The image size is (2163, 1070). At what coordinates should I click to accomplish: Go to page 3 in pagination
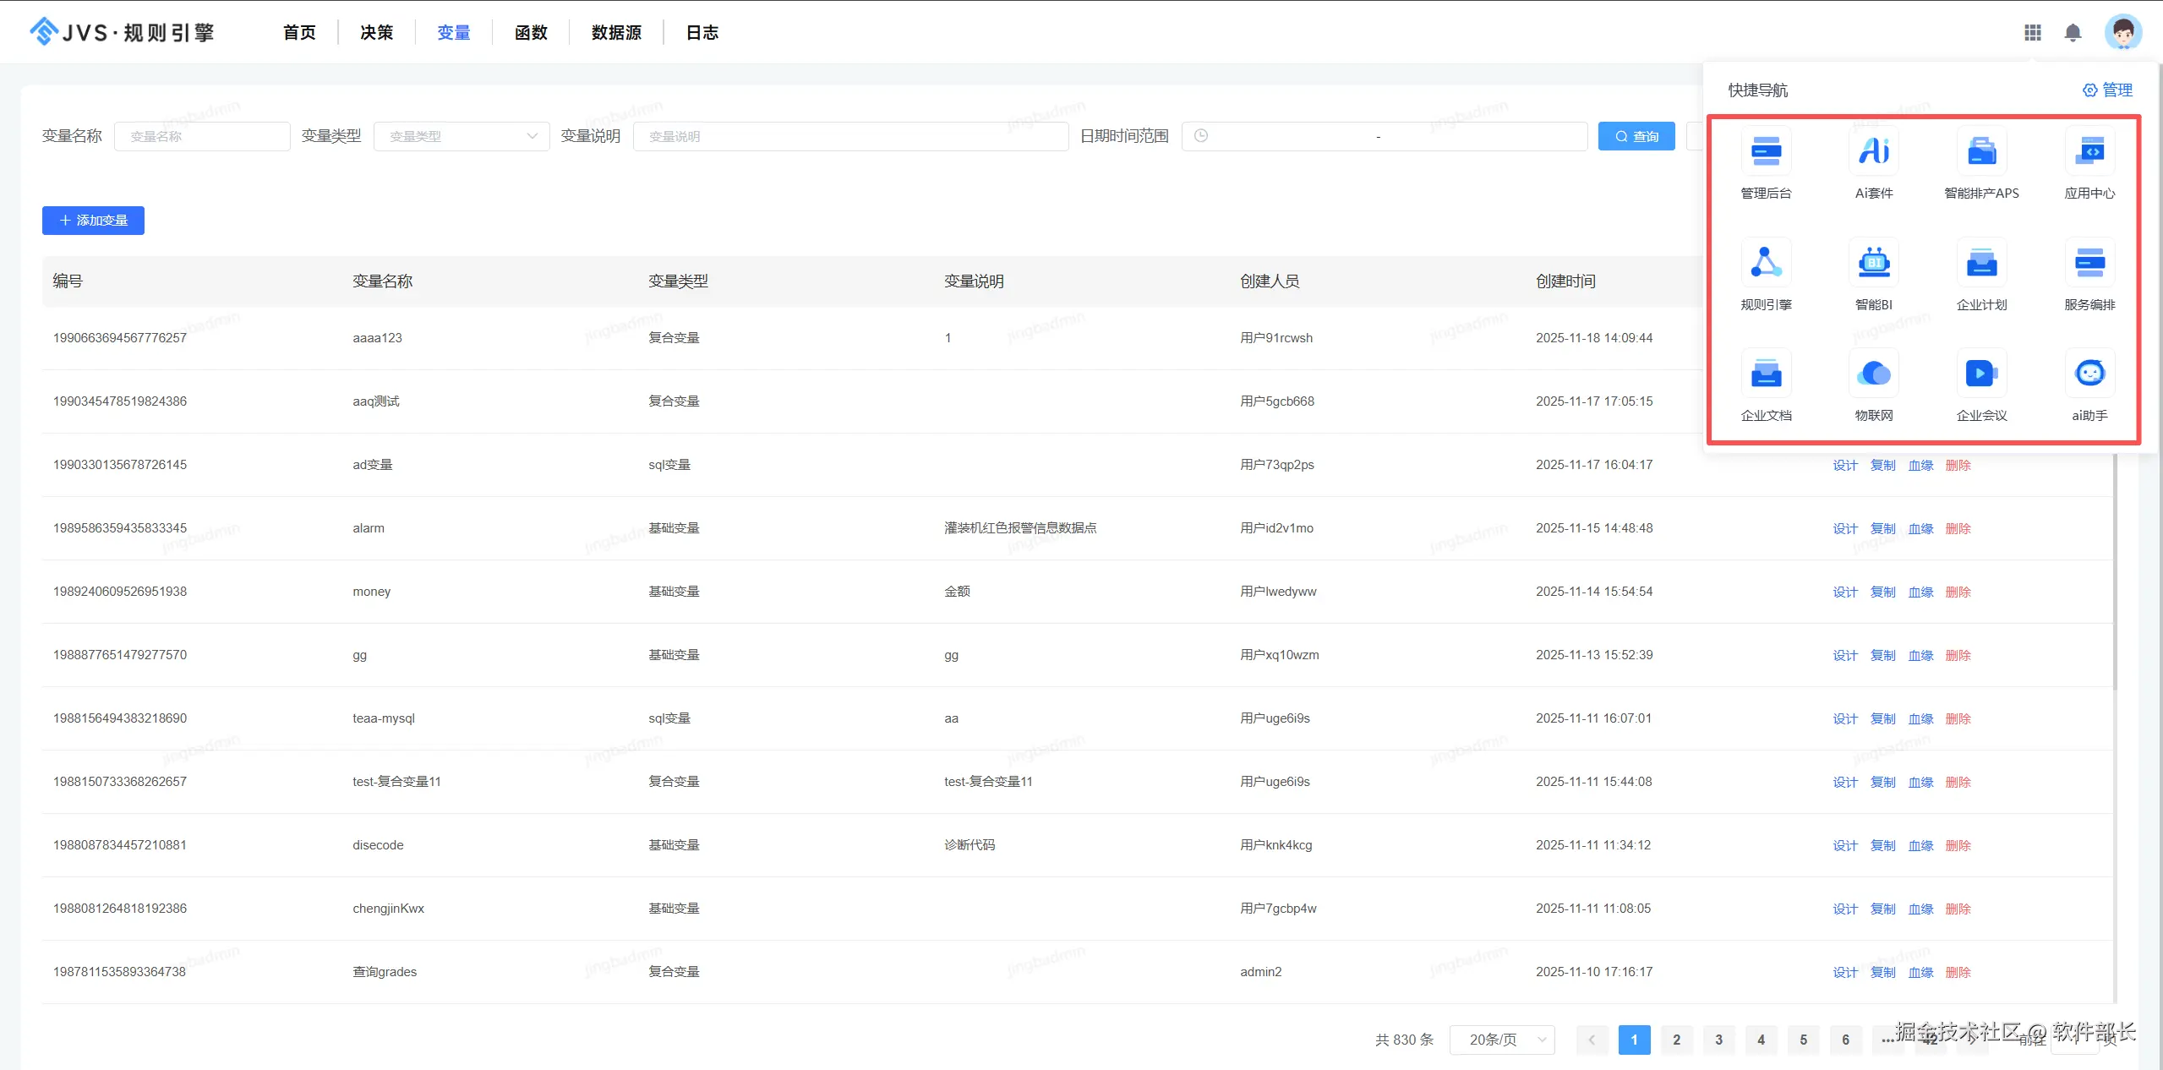[1718, 1040]
